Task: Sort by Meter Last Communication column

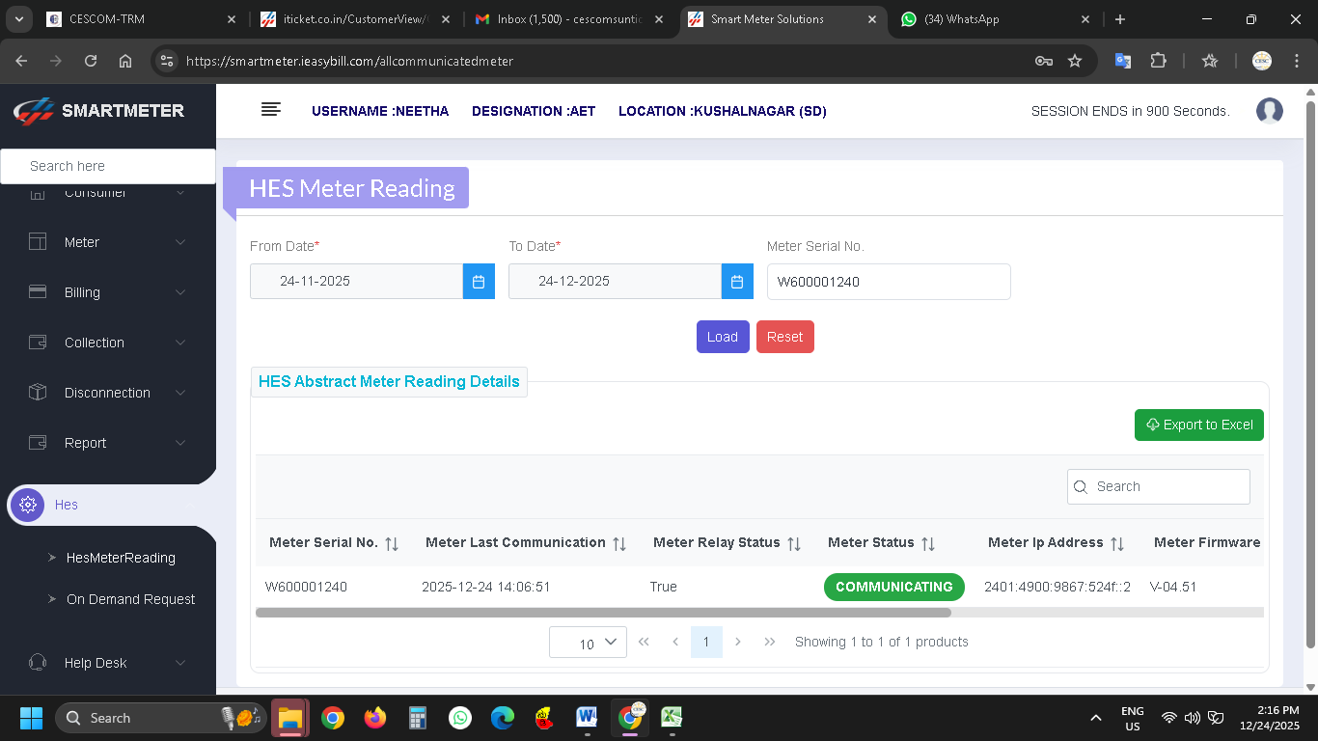Action: pos(619,543)
